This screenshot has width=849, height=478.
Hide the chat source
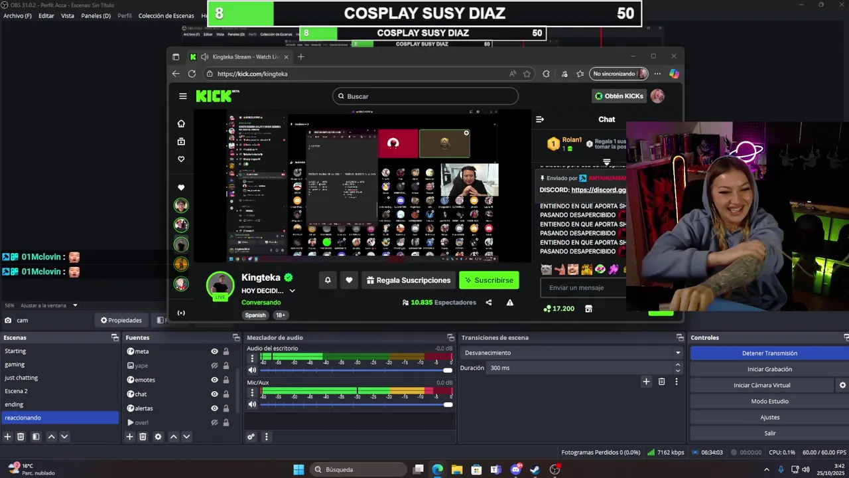pyautogui.click(x=214, y=394)
